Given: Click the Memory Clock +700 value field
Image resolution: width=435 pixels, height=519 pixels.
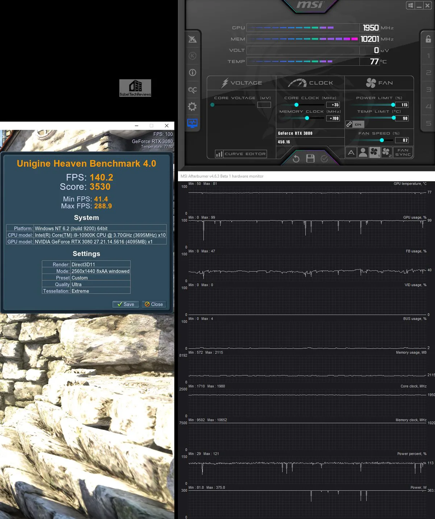Looking at the screenshot, I should coord(333,118).
